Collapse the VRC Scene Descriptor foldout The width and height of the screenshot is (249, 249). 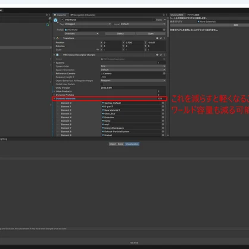pyautogui.click(x=54, y=55)
